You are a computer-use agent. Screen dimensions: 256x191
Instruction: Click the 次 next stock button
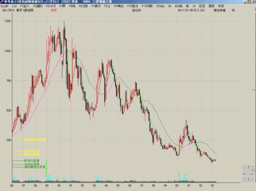[194, 6]
